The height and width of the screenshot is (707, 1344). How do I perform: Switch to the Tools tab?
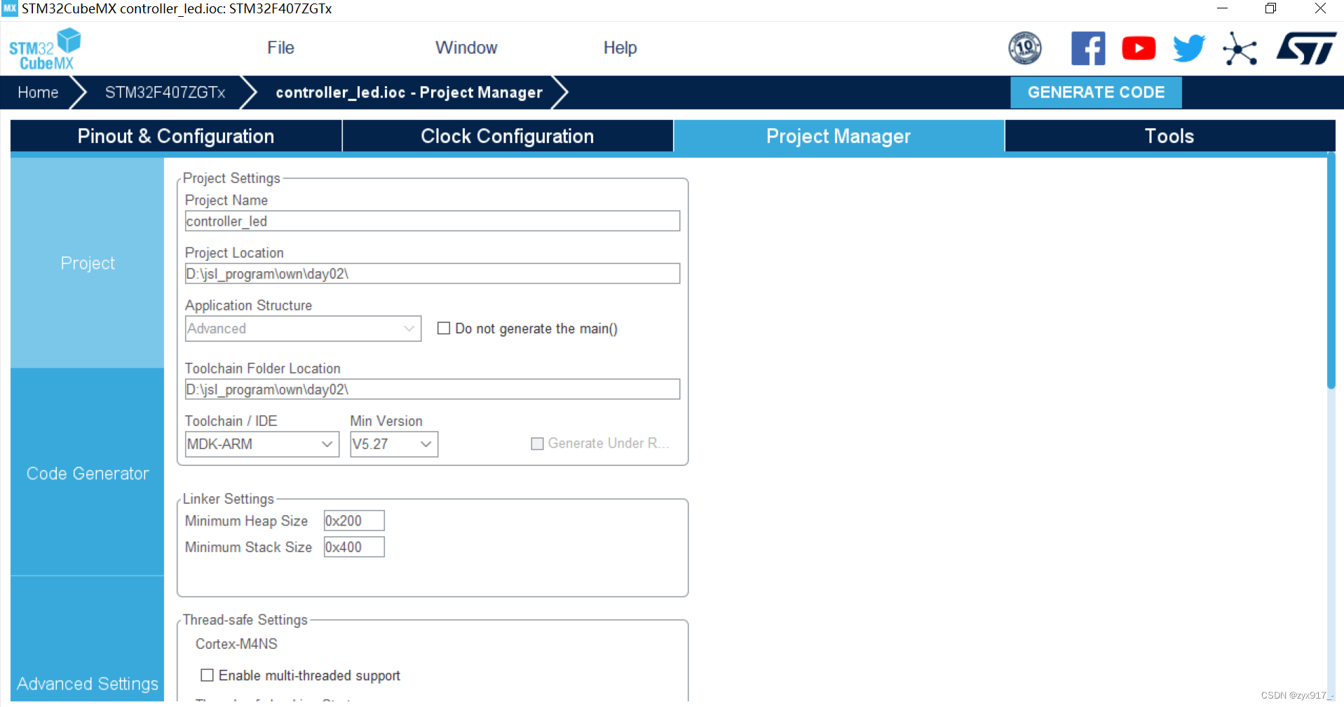1169,136
